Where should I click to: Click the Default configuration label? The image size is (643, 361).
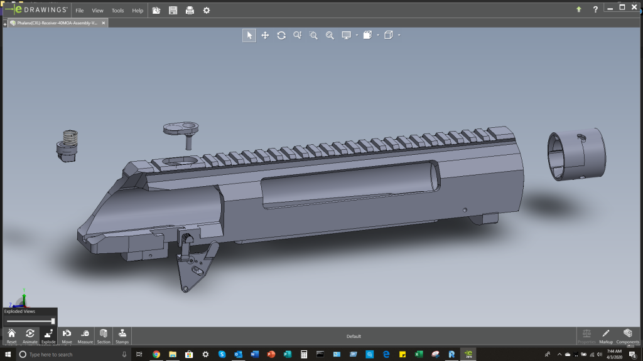pos(354,337)
